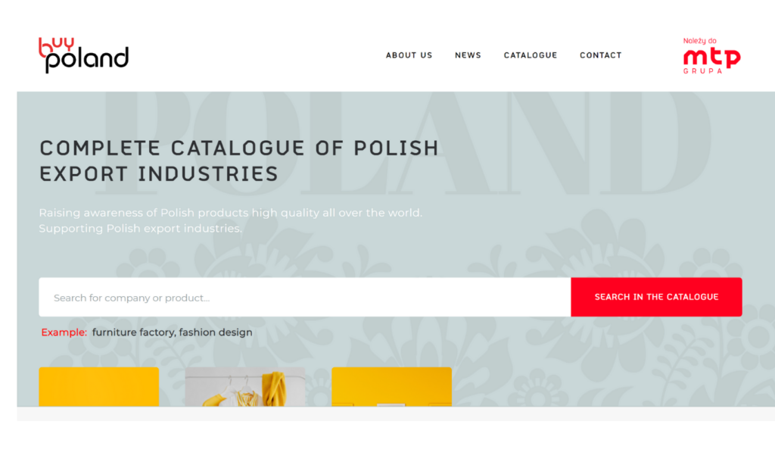Click the Należy do caption text
Image resolution: width=775 pixels, height=468 pixels.
pyautogui.click(x=700, y=41)
